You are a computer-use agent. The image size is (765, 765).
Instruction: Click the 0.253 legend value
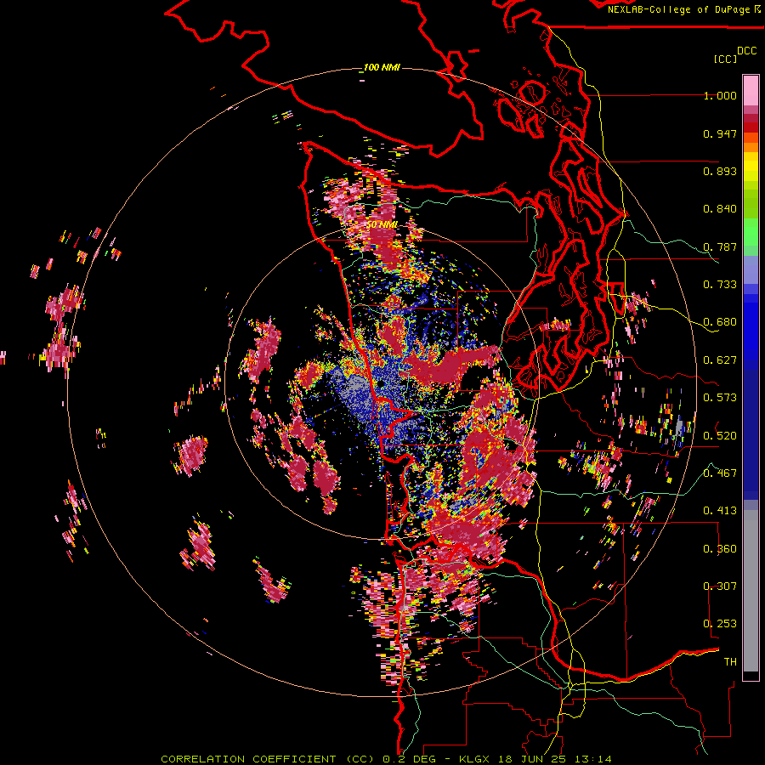coord(720,624)
